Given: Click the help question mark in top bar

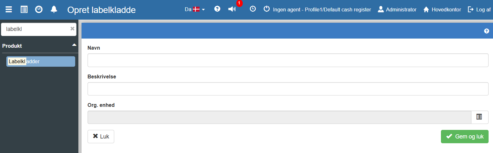Looking at the screenshot, I should click(217, 9).
